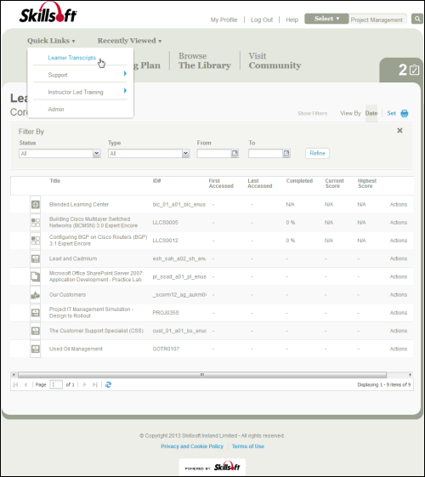Image resolution: width=425 pixels, height=477 pixels.
Task: Click the Our Customers row icon
Action: tap(35, 294)
